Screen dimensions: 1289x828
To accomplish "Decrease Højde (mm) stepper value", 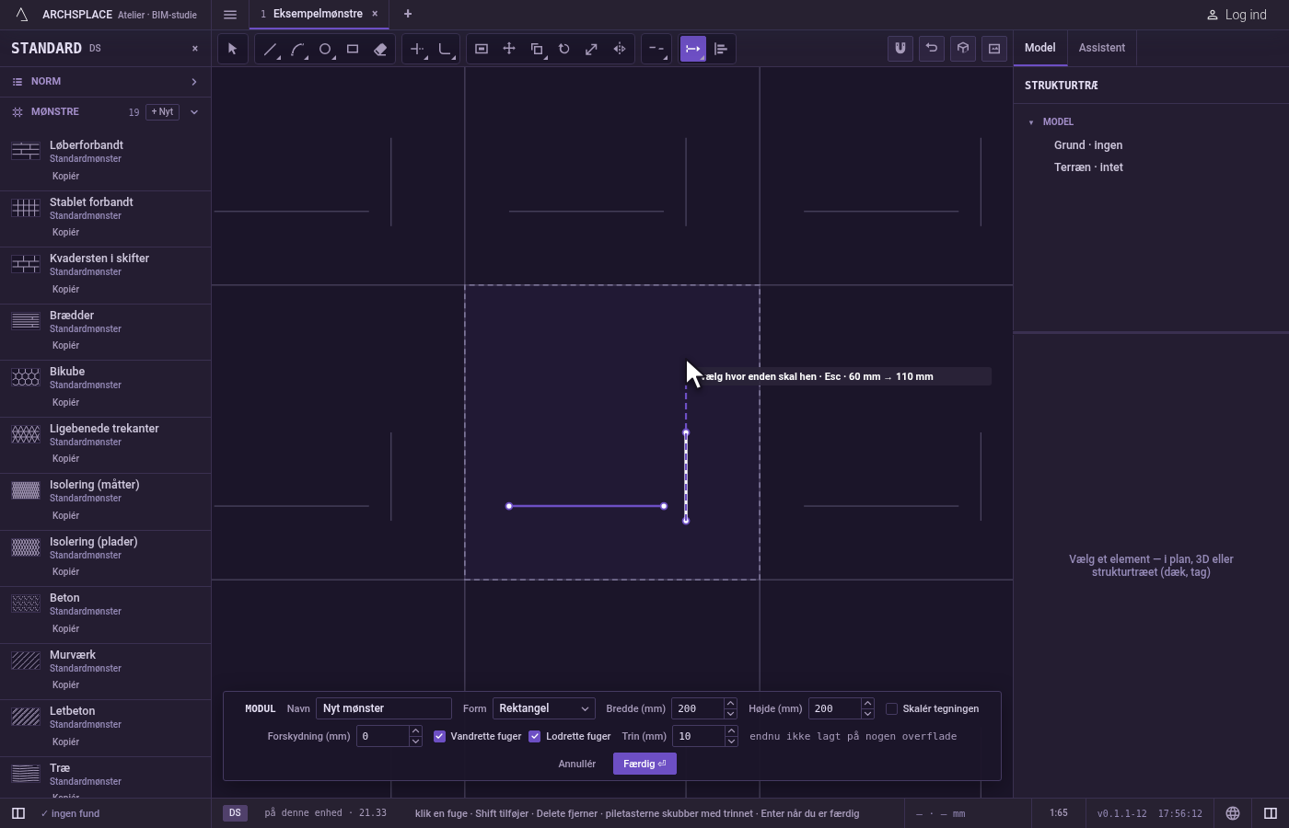I will [867, 714].
